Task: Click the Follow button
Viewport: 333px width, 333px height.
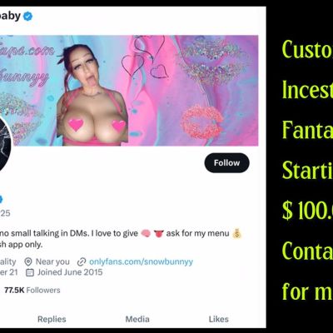Action: [x=226, y=163]
